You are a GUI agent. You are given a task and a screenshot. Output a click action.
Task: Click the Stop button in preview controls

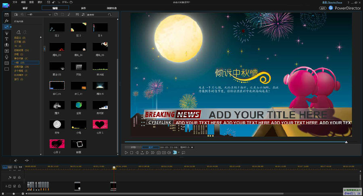tap(131, 153)
